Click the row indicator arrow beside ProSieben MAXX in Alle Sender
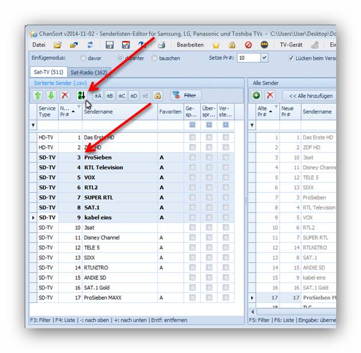361x353 pixels. (x=252, y=298)
